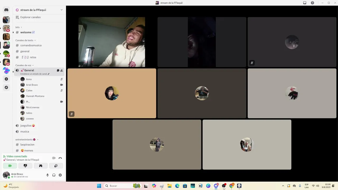The height and width of the screenshot is (190, 338).
Task: Open user settings gear icon
Action: (x=60, y=175)
